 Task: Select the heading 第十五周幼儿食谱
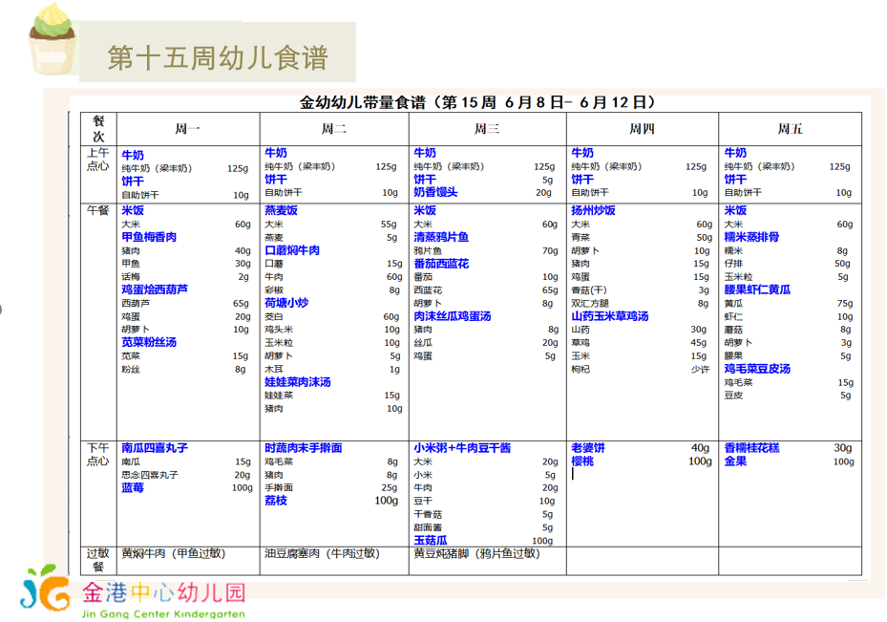pos(218,58)
